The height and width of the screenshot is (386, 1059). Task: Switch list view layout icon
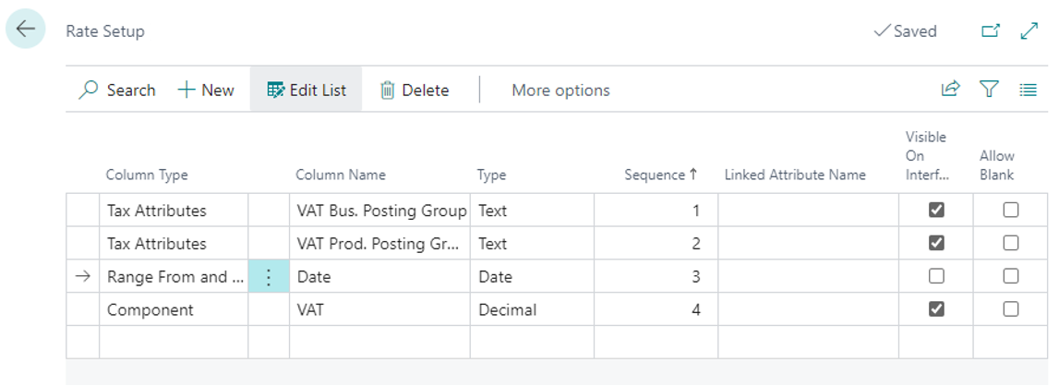(1028, 90)
